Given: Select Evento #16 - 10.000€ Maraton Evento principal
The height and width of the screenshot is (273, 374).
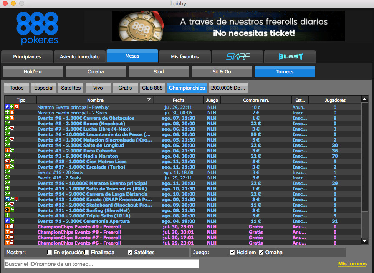Looking at the screenshot, I should [x=183, y=183].
